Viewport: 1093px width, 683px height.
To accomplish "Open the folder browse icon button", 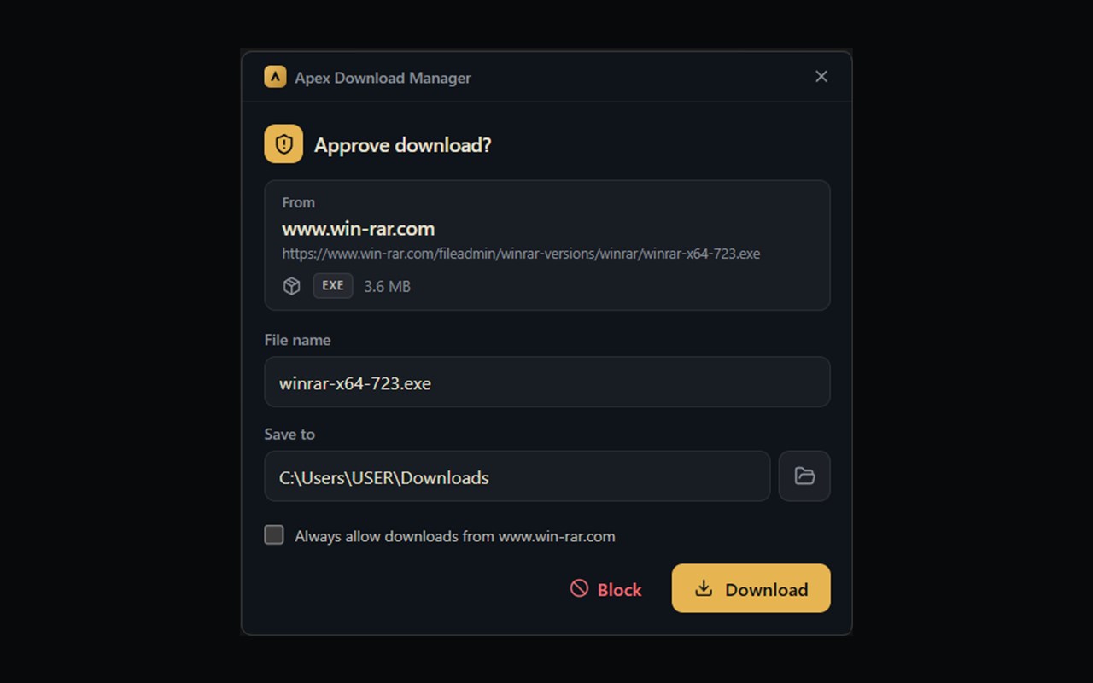I will (x=804, y=476).
